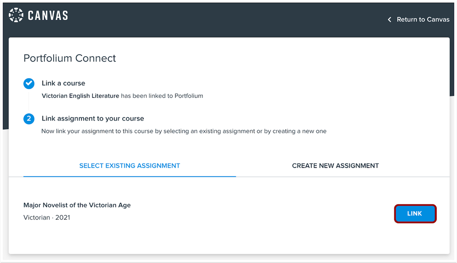Click the 'Now link your assignment' instruction text
Screen dimensions: 457x263
(184, 131)
